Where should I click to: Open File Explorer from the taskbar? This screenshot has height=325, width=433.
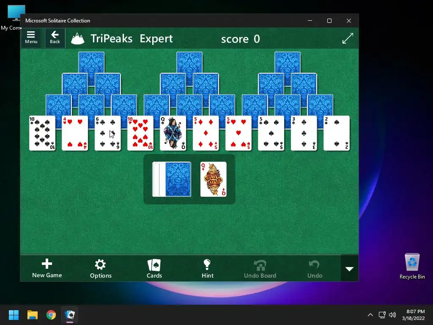click(x=32, y=315)
